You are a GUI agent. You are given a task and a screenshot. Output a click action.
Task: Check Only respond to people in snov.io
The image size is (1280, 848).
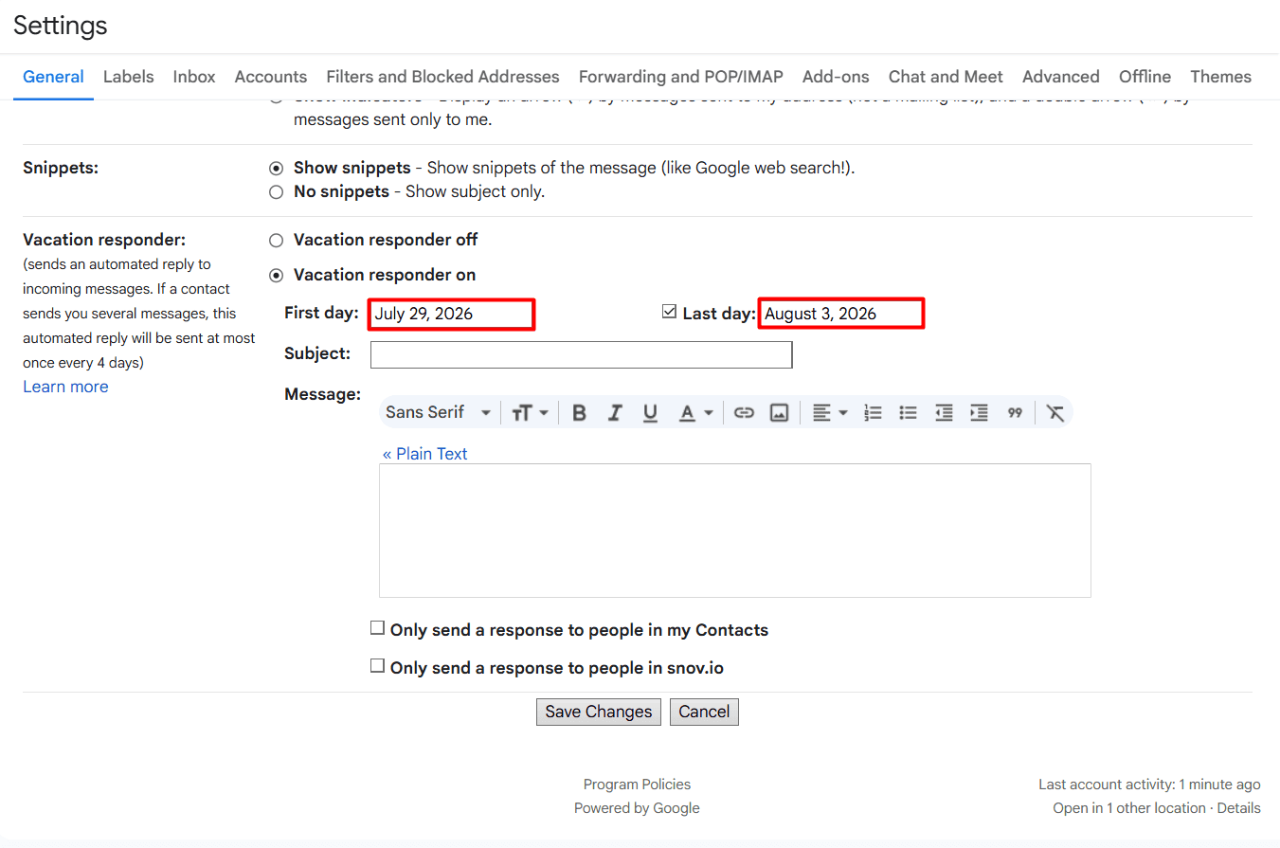click(x=377, y=666)
